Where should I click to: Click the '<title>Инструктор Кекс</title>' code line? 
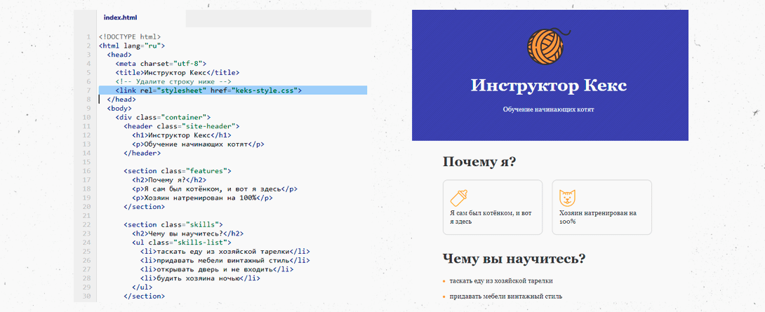[178, 72]
